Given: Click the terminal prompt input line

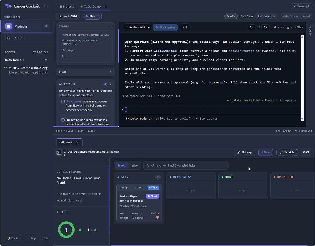Looking at the screenshot, I should 210,110.
